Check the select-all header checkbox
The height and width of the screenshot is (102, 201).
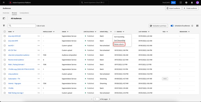pos(5,32)
